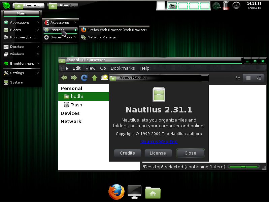Select first virtual desktop in pager
269x202 pixels.
click(172, 6)
